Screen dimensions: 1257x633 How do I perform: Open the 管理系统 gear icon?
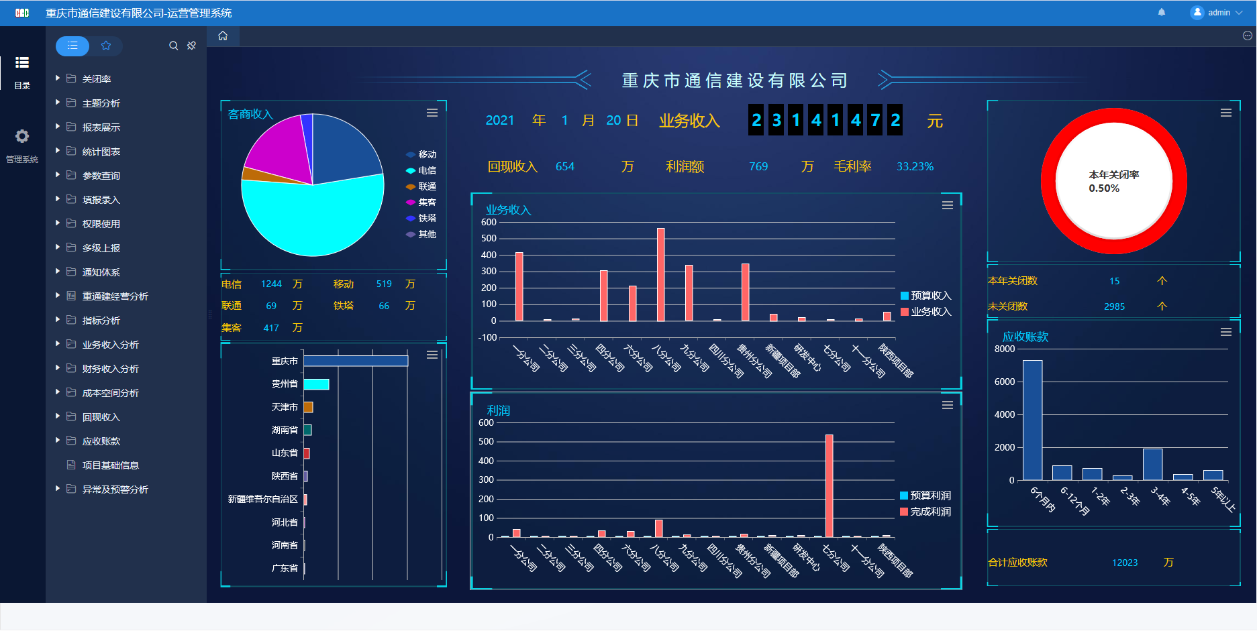coord(22,137)
